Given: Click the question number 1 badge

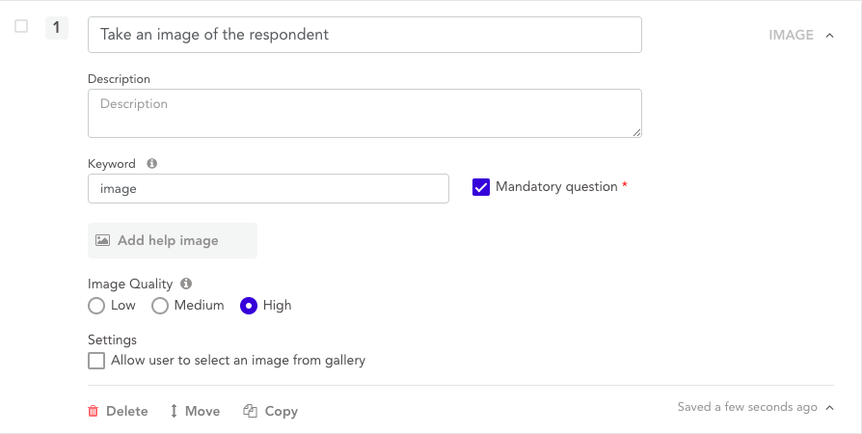Looking at the screenshot, I should (57, 28).
